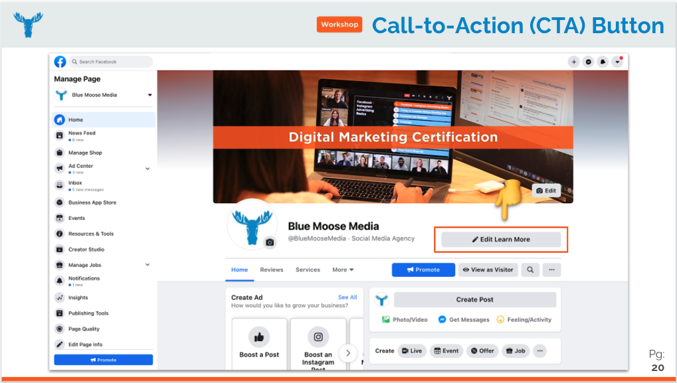Expand the Ad Center chevron
The image size is (677, 383).
coord(147,169)
